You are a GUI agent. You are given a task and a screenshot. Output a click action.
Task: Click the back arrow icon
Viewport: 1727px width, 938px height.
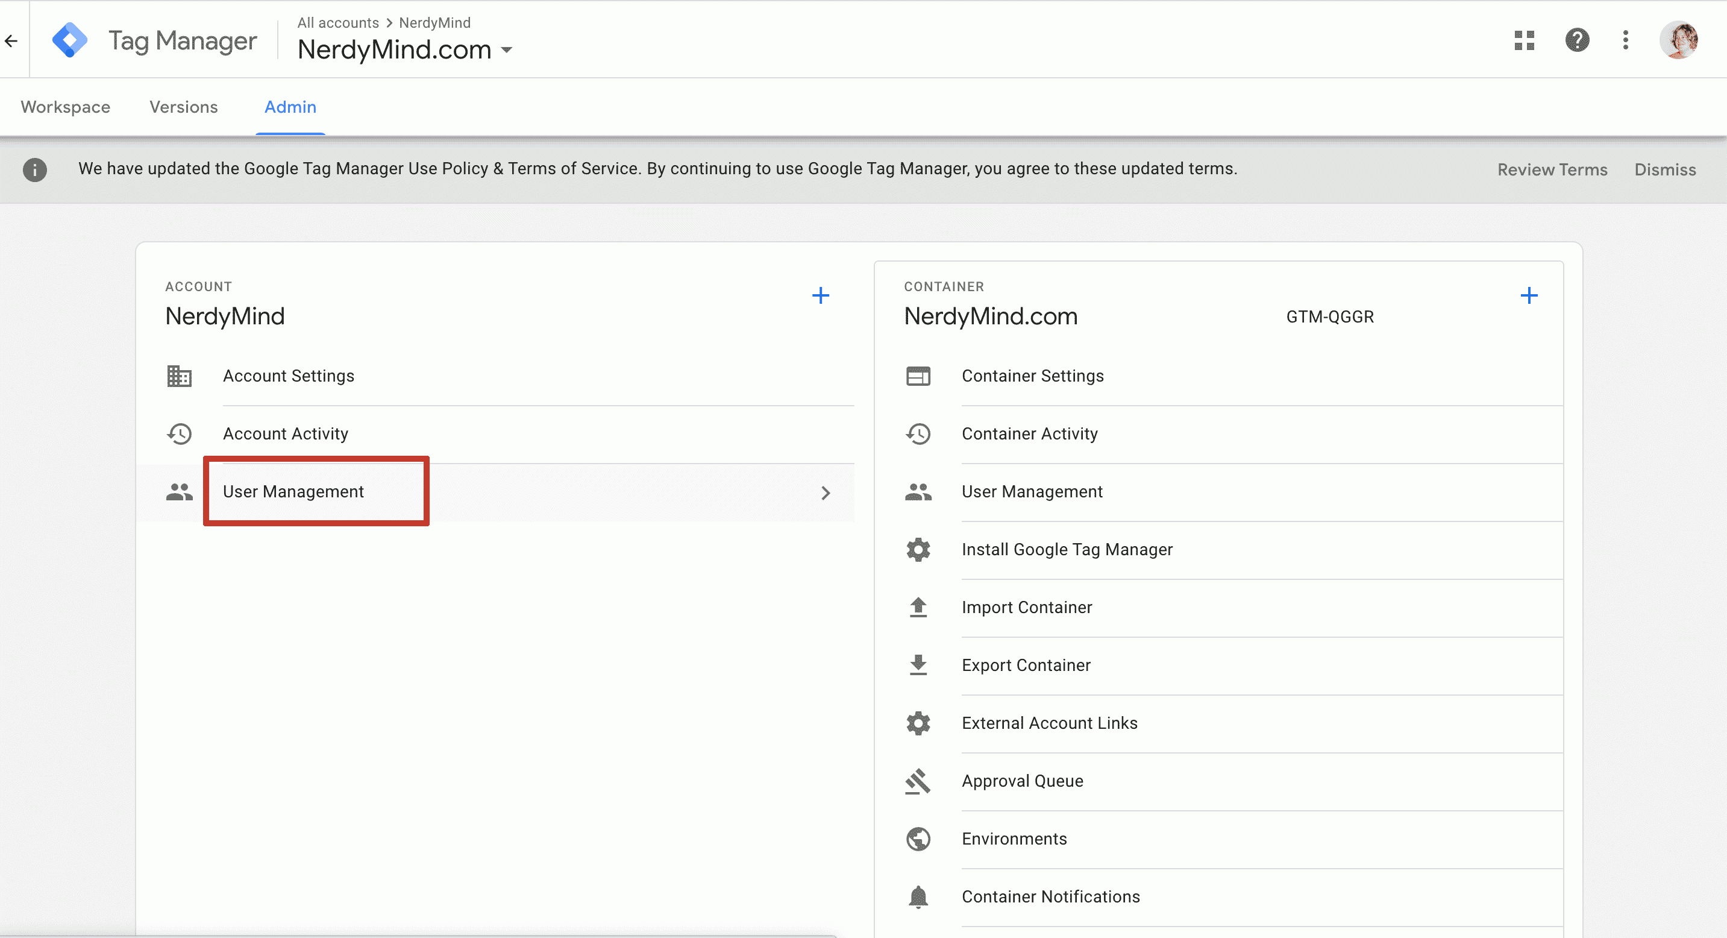(x=11, y=41)
